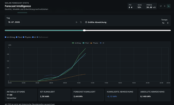Jump to Größte Abweichung
The width and height of the screenshot is (174, 105).
click(x=96, y=22)
